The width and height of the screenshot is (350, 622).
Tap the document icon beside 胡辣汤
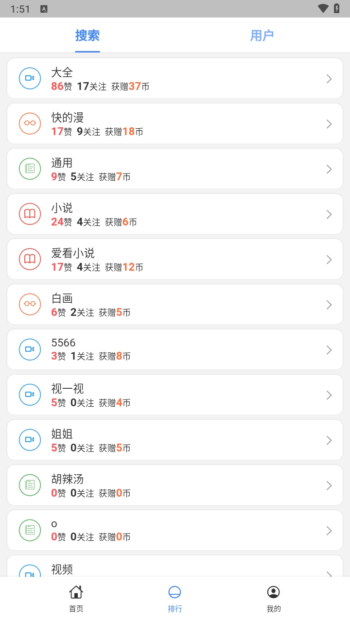point(30,485)
